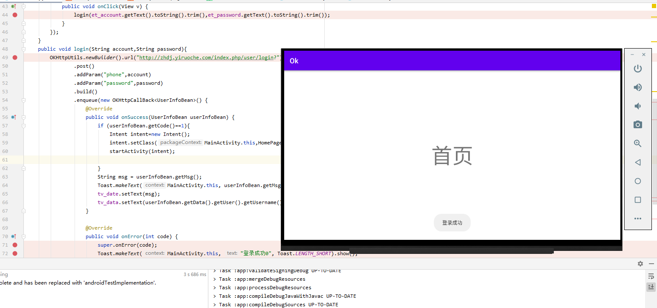Click the 首页 text in the emulator
This screenshot has width=657, height=308.
click(x=452, y=155)
